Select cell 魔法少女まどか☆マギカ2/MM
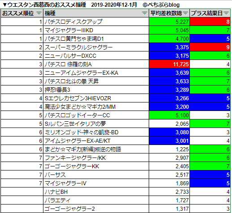232x213 pixels. pyautogui.click(x=96, y=106)
